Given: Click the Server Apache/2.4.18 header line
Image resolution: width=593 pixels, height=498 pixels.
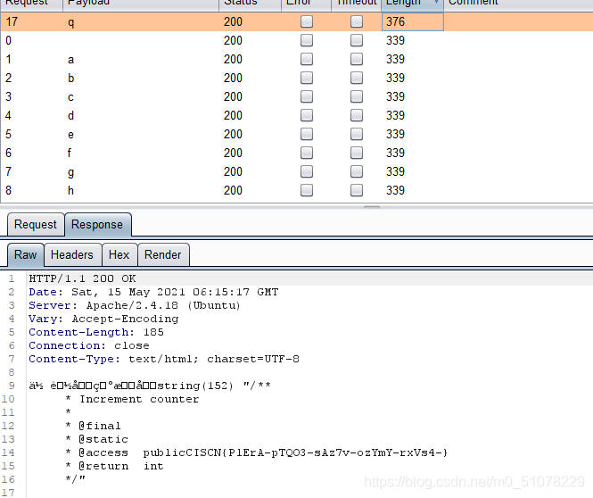Looking at the screenshot, I should (135, 305).
